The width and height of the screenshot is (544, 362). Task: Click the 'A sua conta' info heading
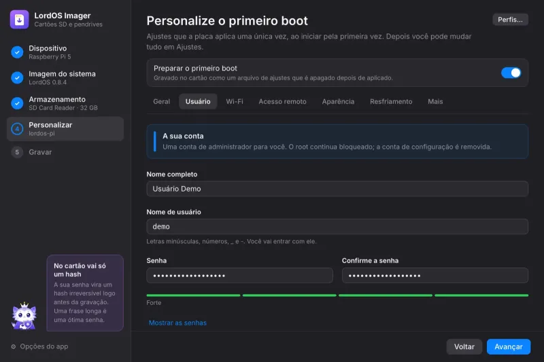pyautogui.click(x=183, y=136)
